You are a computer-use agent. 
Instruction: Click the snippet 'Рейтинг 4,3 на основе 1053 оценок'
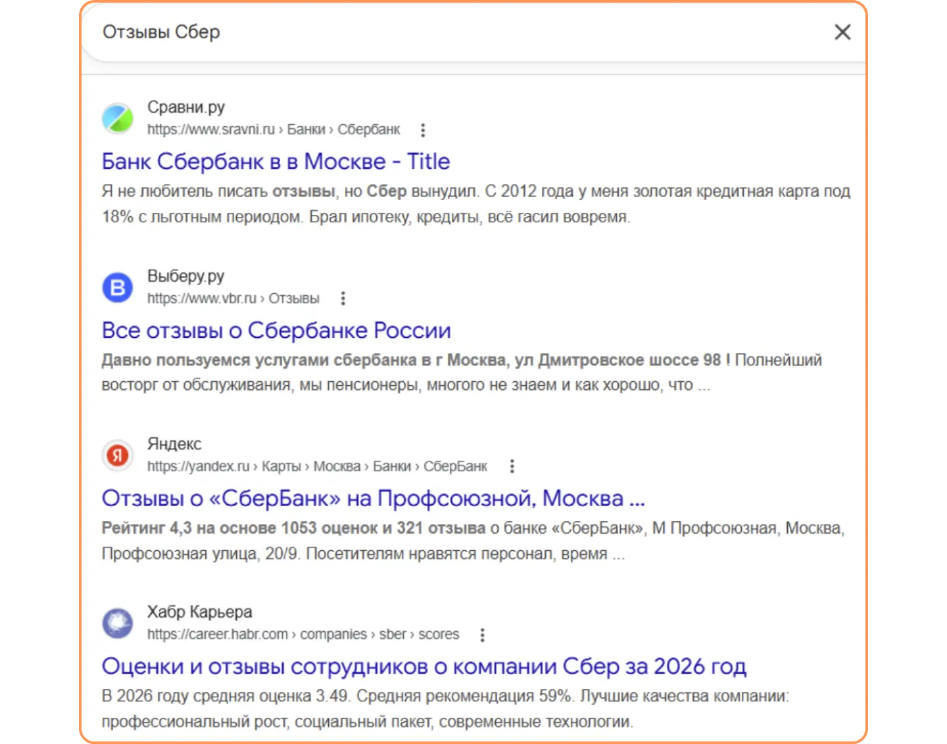point(473,541)
